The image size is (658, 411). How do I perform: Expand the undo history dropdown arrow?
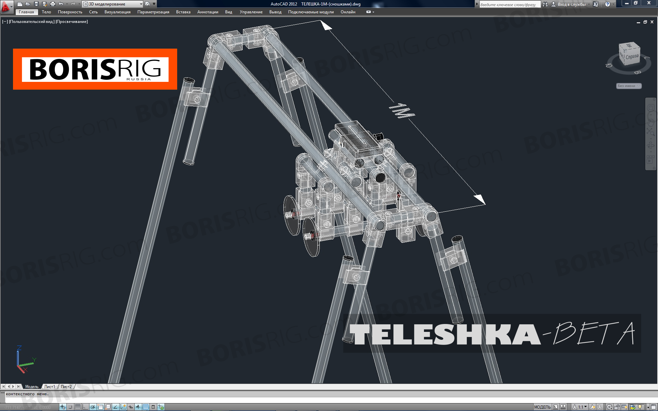[66, 4]
